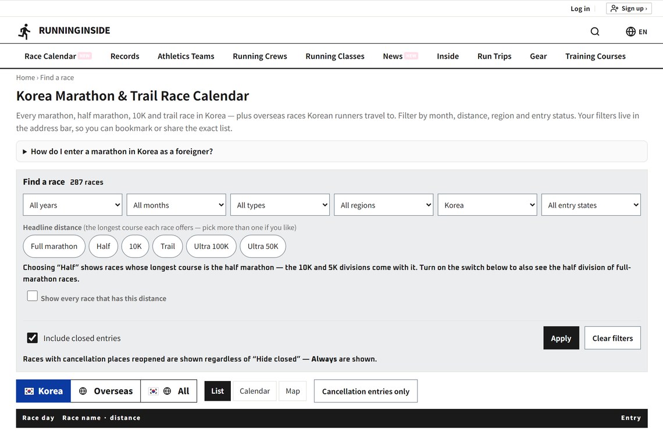
Task: Click the 287 races count text
Action: coord(87,182)
